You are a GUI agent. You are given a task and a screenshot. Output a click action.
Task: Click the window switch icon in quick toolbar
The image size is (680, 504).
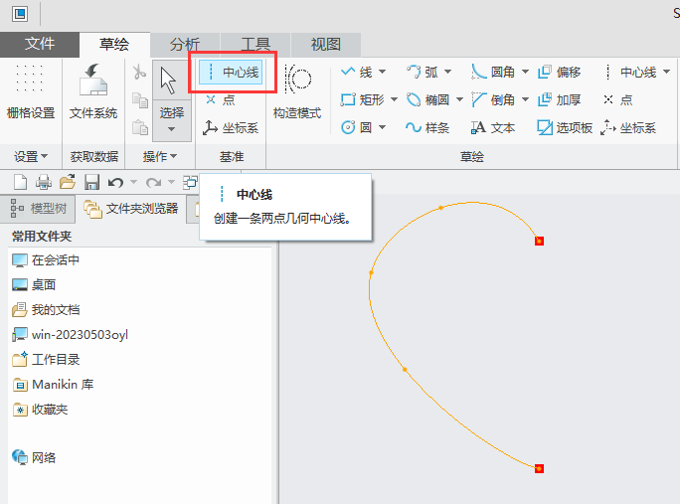click(190, 182)
